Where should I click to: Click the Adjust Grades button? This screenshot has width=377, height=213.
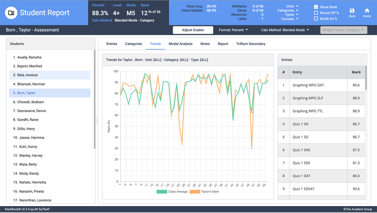click(x=193, y=30)
